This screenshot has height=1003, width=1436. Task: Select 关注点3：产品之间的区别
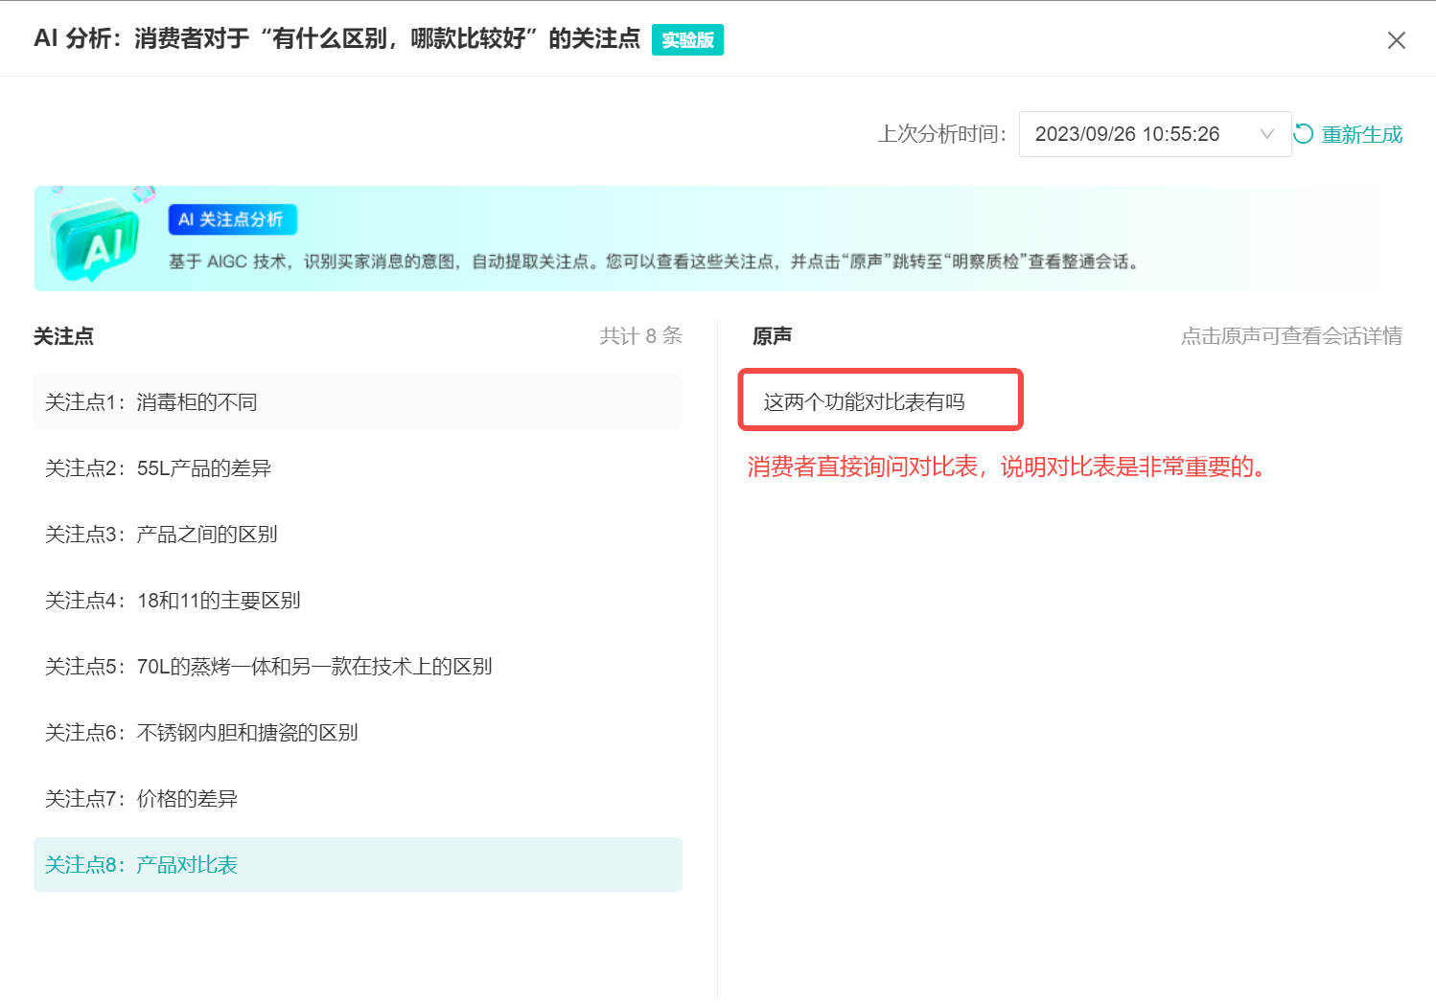click(x=358, y=535)
